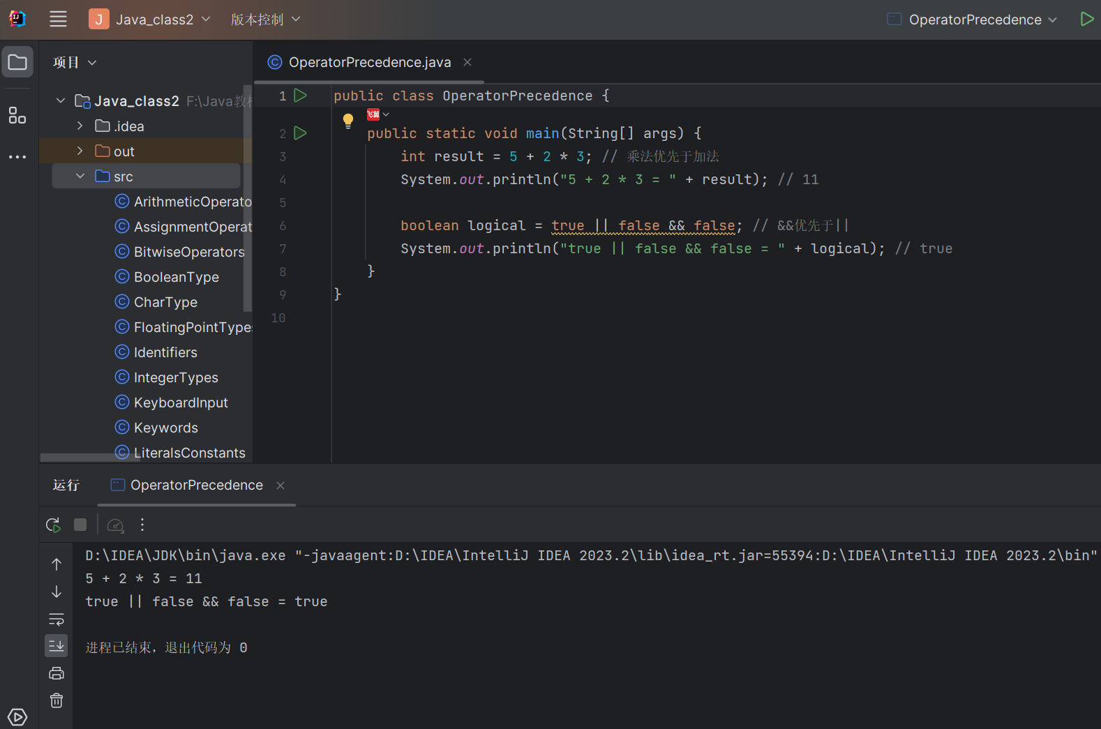Select the out folder row
Screen dimensions: 1101x729
[x=146, y=151]
